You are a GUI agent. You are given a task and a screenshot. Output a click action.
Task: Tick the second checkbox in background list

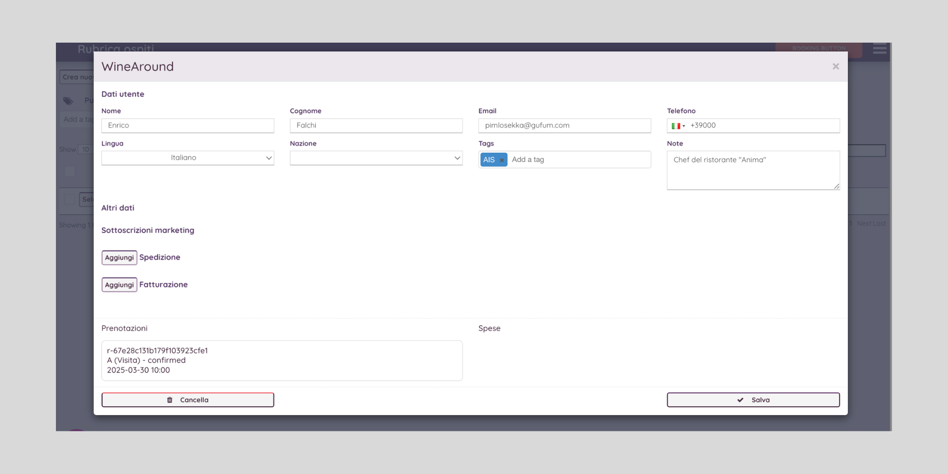point(70,200)
